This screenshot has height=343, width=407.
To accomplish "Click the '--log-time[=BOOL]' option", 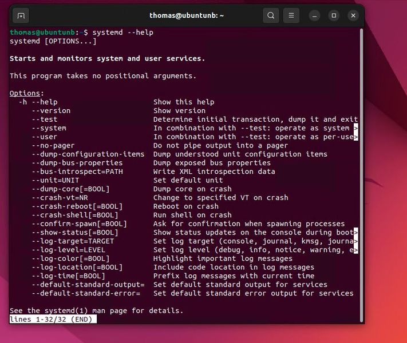I will click(68, 276).
